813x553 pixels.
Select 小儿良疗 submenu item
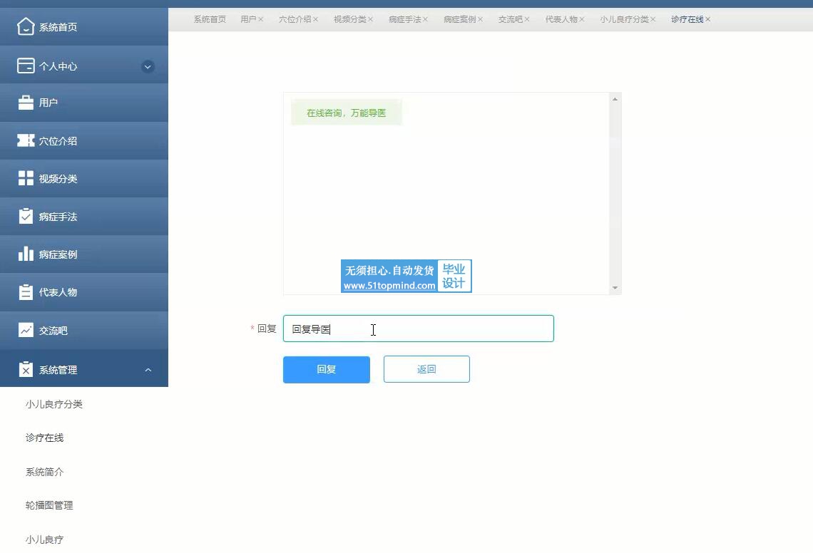[45, 539]
